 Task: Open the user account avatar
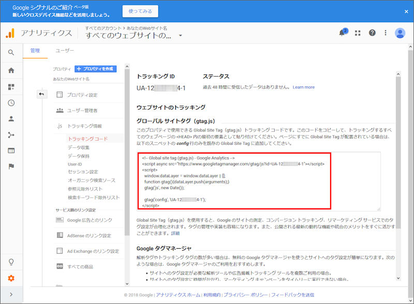click(400, 33)
